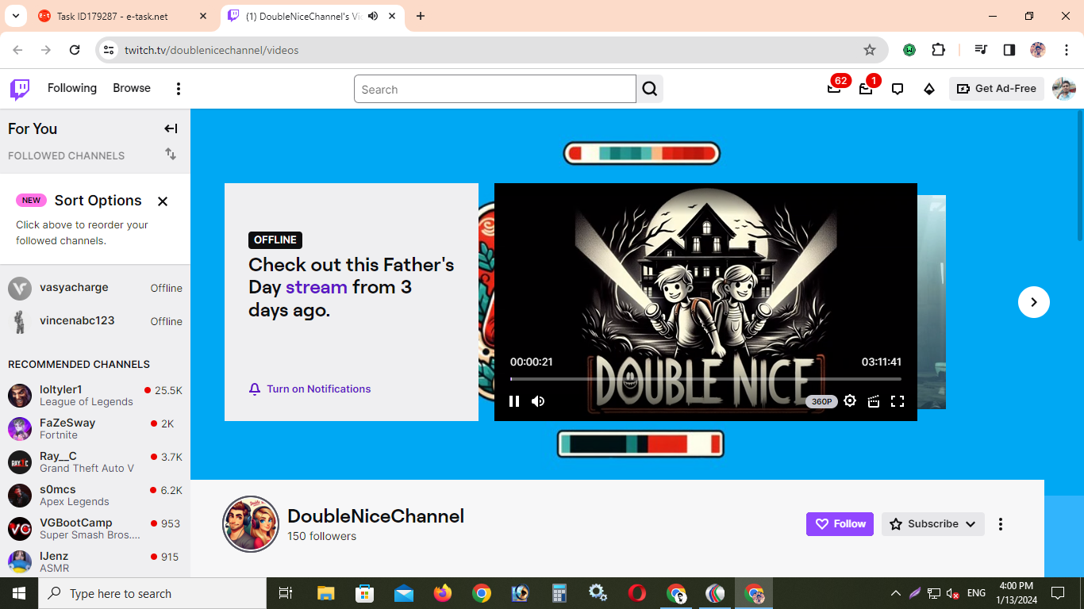Open IJenz recommended channel
1084x609 pixels.
point(95,561)
